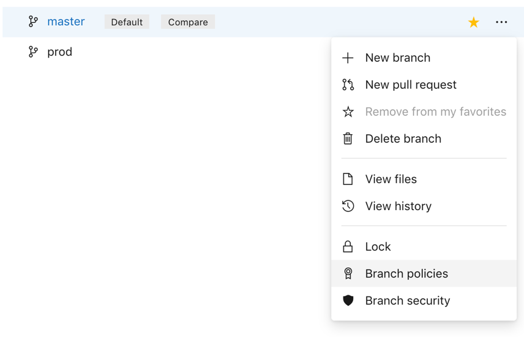Click the plus icon beside New branch

(x=348, y=58)
